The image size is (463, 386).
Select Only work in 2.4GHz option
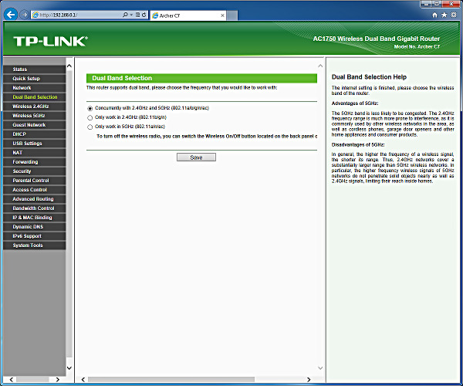pyautogui.click(x=90, y=117)
